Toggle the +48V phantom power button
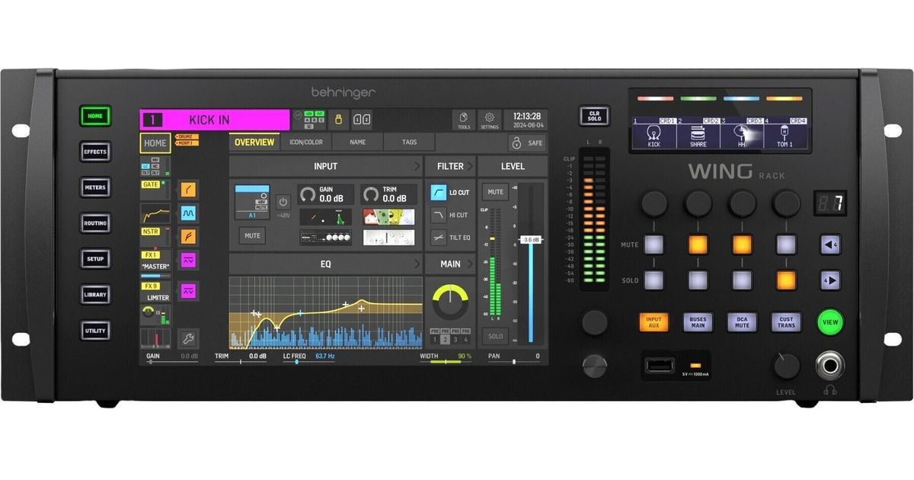This screenshot has width=914, height=480. click(283, 202)
